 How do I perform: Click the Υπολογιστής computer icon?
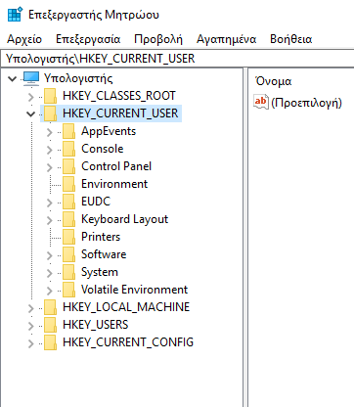tap(31, 78)
